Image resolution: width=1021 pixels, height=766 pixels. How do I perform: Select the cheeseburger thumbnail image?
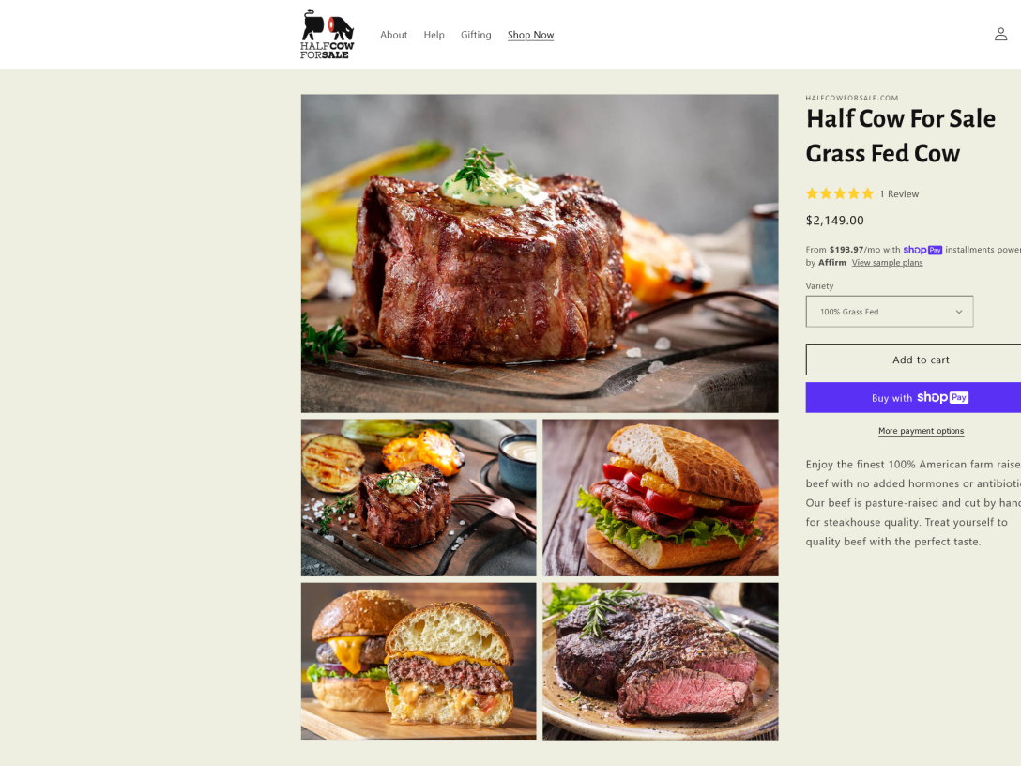point(418,661)
